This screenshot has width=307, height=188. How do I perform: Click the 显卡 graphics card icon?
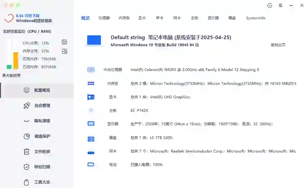[x=91, y=97]
